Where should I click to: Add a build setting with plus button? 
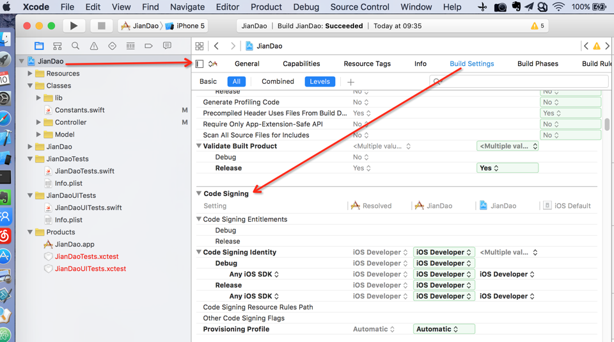351,81
